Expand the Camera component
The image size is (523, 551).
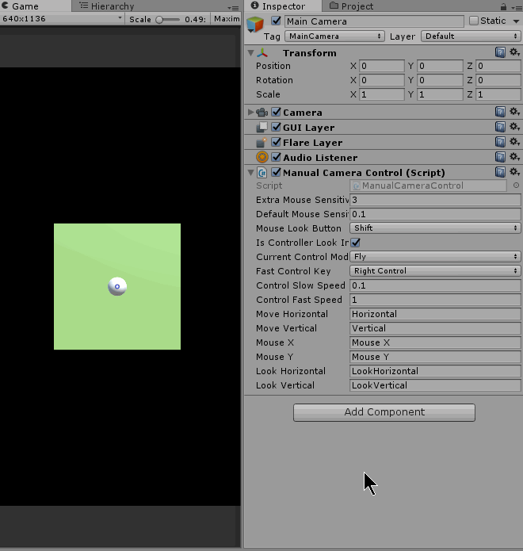(250, 112)
